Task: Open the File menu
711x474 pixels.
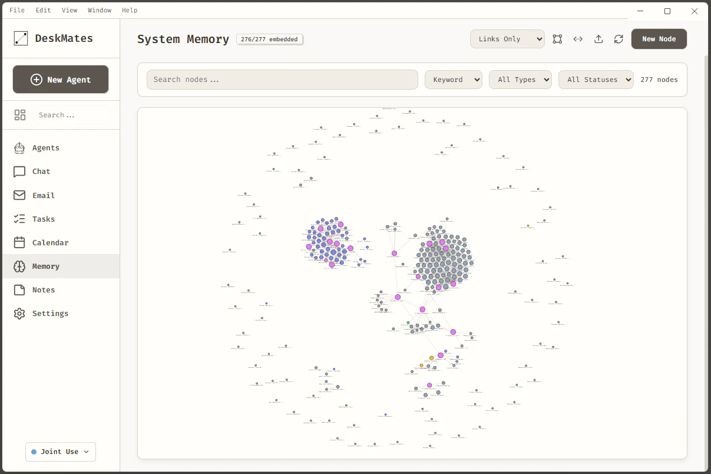Action: click(17, 10)
